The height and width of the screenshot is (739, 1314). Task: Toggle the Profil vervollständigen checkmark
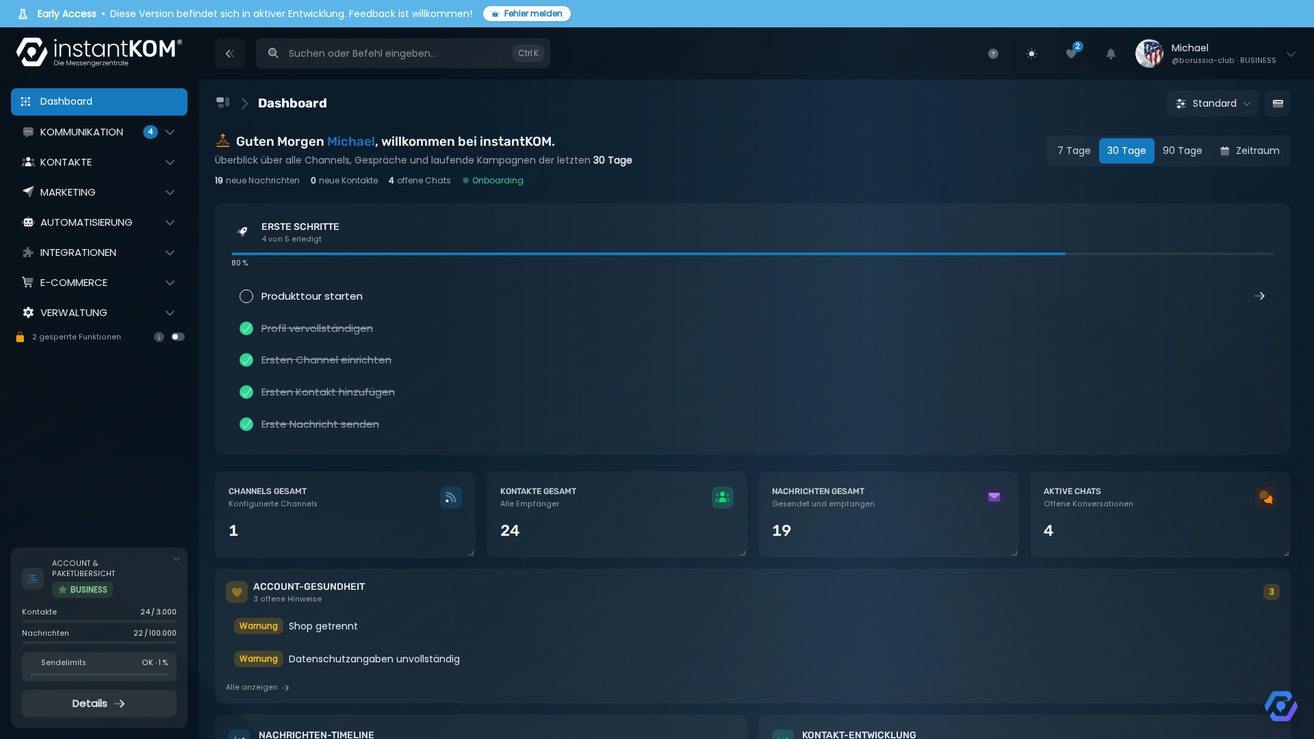[x=246, y=328]
